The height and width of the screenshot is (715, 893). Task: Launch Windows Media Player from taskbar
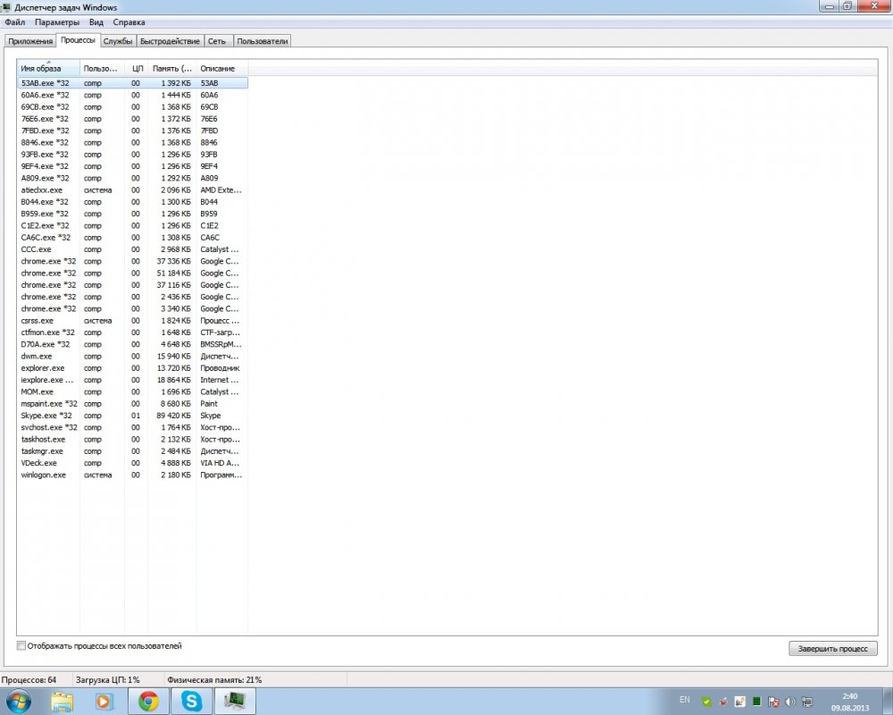tap(104, 702)
